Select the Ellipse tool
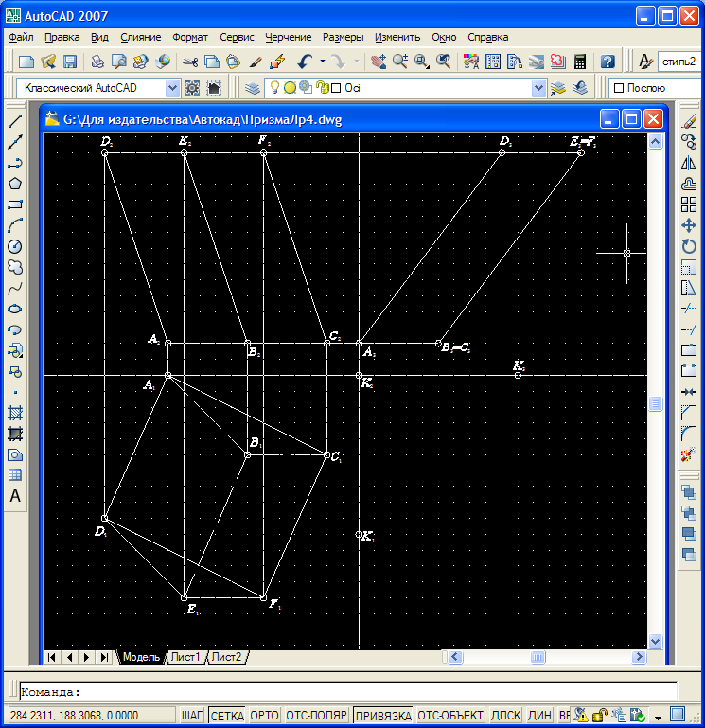The image size is (705, 728). pos(15,310)
